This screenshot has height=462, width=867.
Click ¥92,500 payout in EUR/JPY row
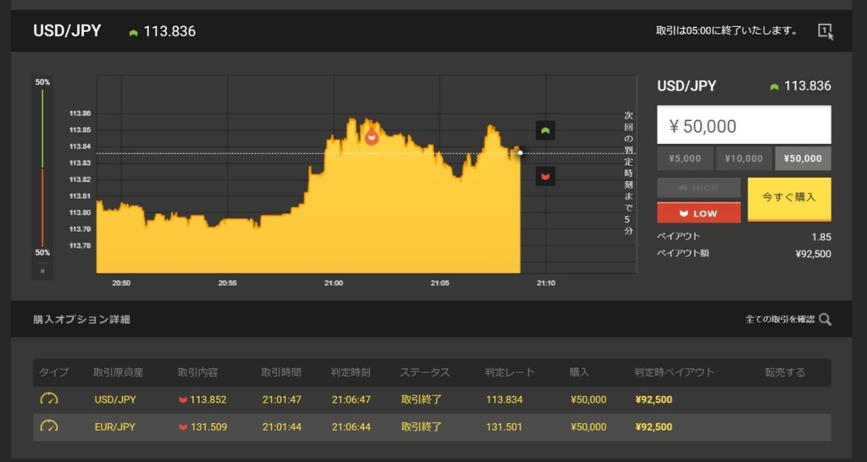pyautogui.click(x=654, y=427)
